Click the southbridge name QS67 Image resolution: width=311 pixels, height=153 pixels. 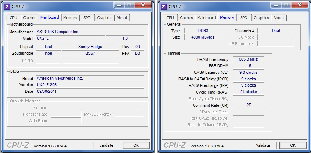[x=90, y=53]
